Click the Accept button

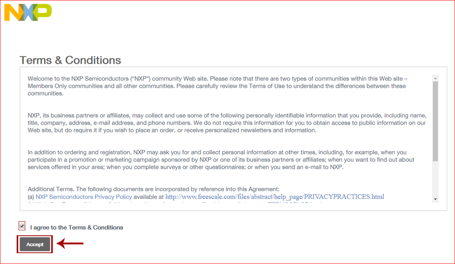coord(35,244)
